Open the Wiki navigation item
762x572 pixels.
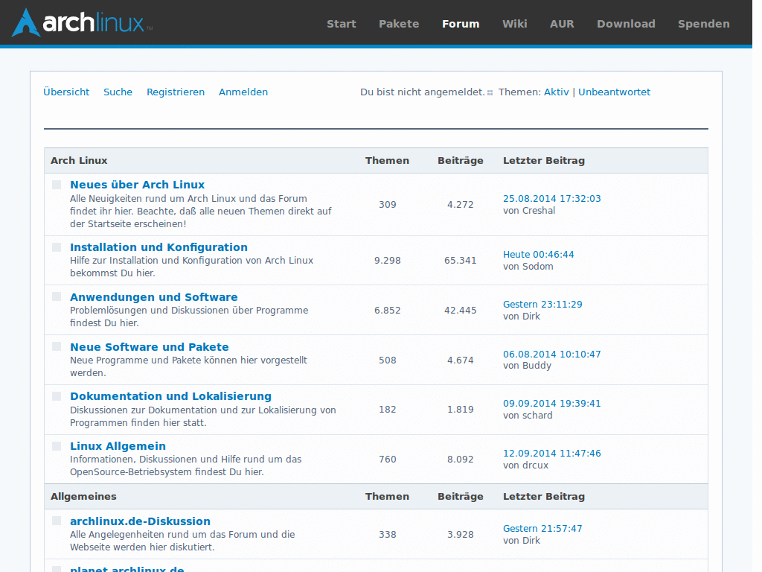(x=515, y=24)
